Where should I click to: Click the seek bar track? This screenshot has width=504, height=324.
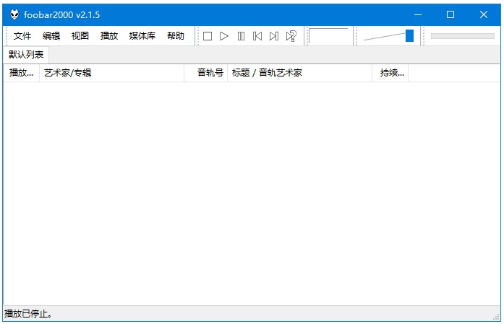462,36
